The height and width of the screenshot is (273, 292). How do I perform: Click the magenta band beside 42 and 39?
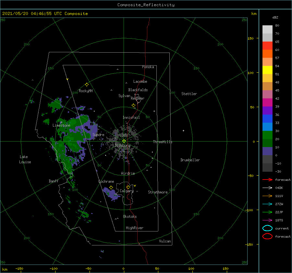[267, 103]
